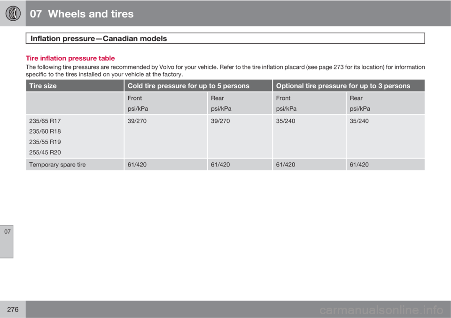
Task: Click the '235/55 R19' tire size
Action: pyautogui.click(x=45, y=142)
